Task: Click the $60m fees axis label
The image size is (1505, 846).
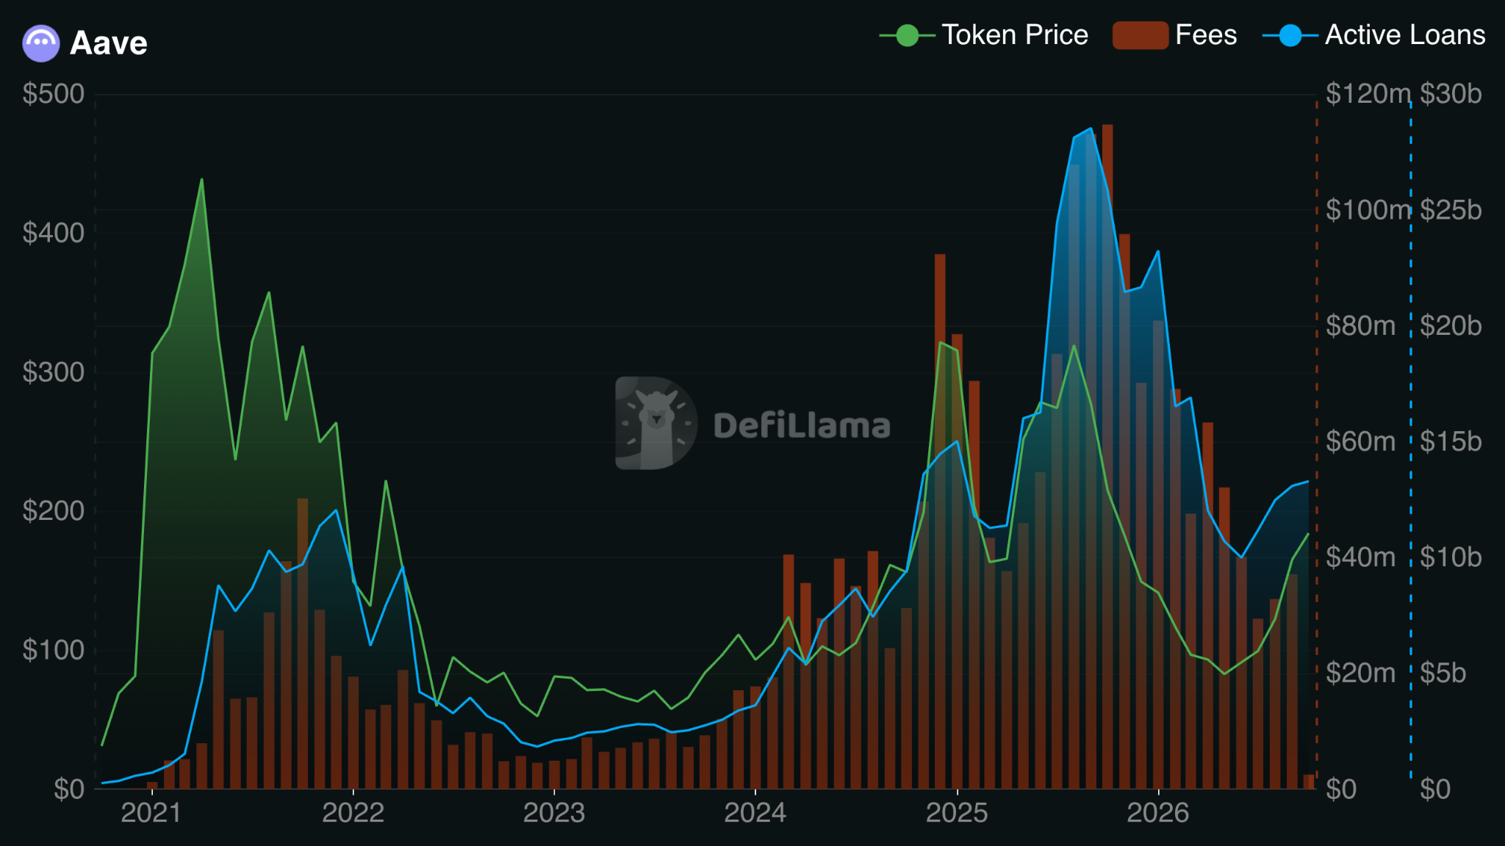Action: coord(1361,441)
